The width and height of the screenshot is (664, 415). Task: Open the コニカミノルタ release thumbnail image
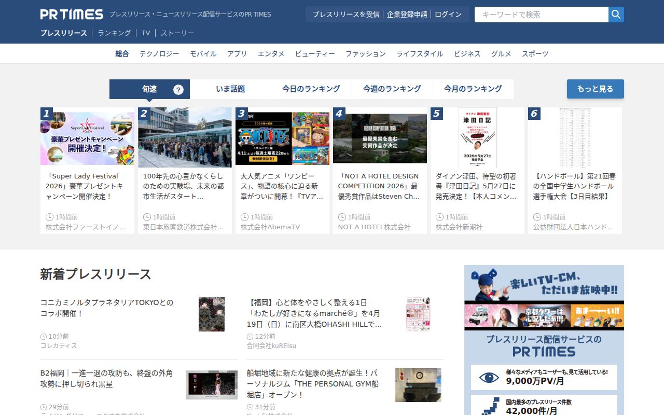coord(212,314)
